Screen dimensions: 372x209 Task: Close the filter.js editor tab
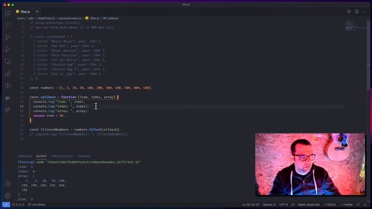pos(37,12)
